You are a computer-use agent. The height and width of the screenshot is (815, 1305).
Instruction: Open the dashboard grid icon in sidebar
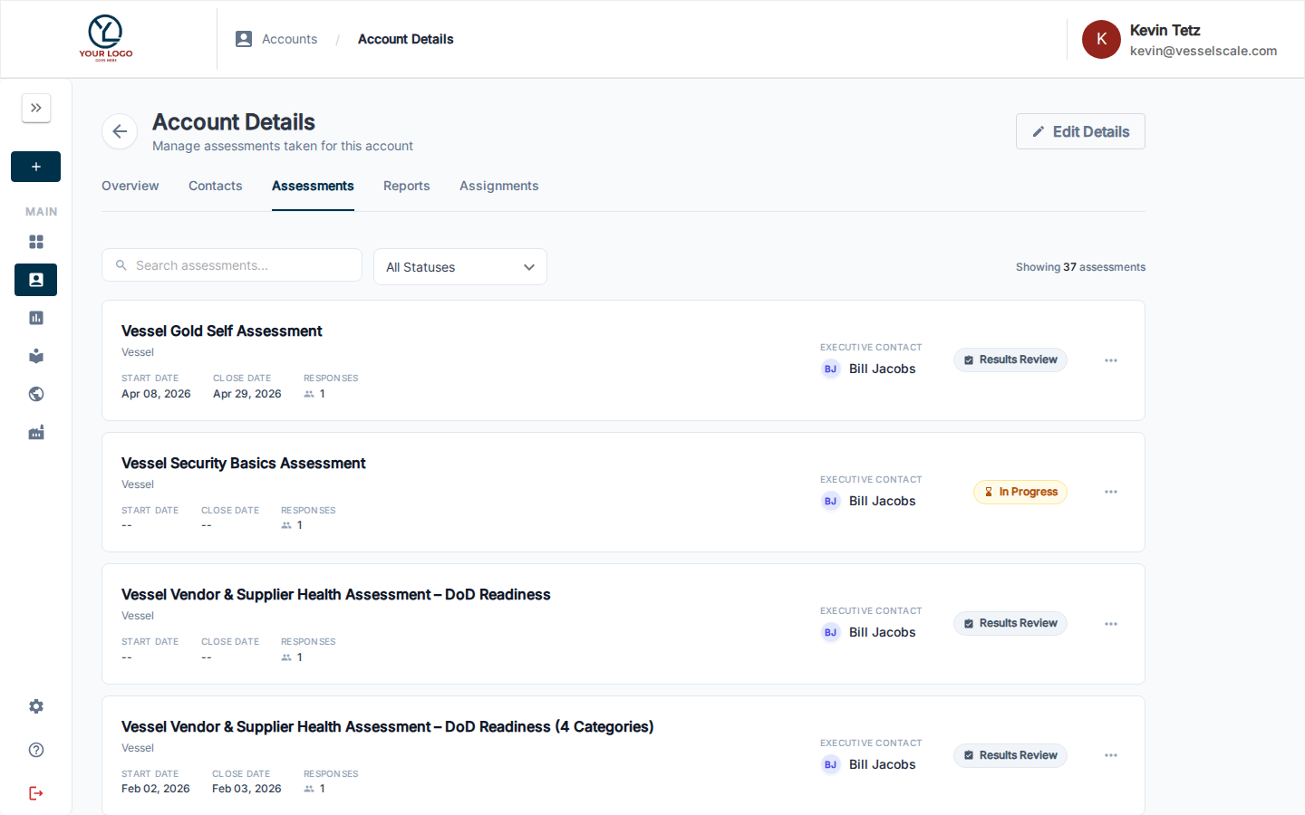pos(36,242)
